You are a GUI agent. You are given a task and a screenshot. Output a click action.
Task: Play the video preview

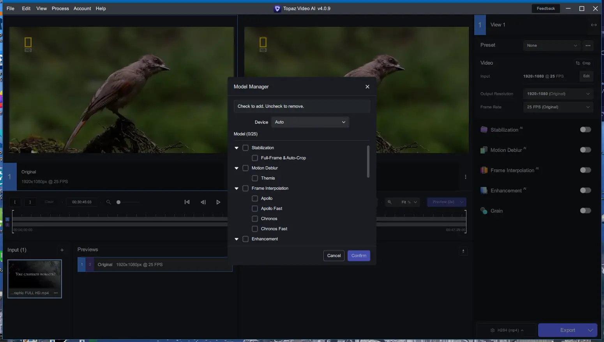[x=218, y=202]
